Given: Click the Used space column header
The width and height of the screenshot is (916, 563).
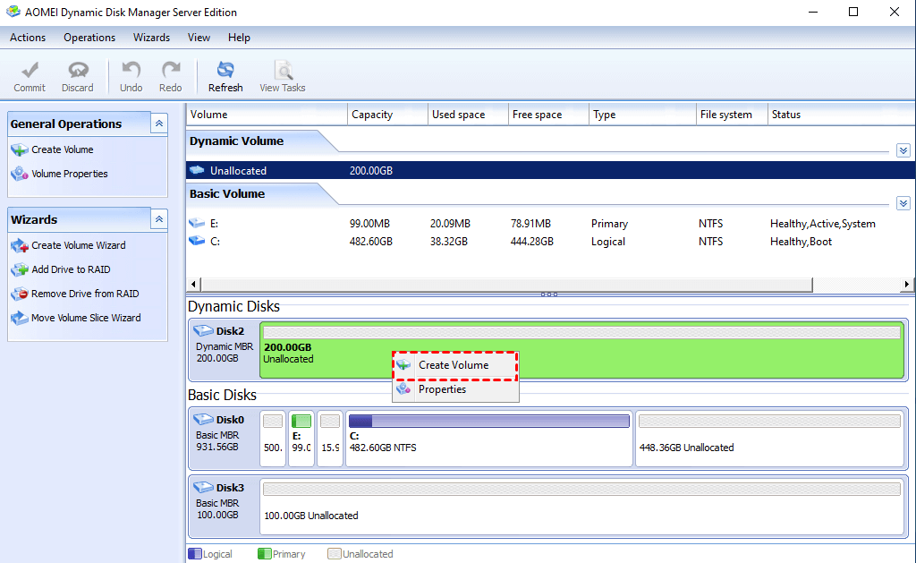Looking at the screenshot, I should (469, 115).
